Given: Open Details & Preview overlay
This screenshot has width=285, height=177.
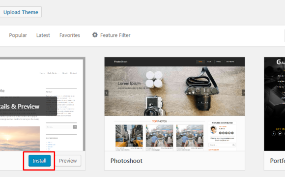Looking at the screenshot, I should coord(28,106).
